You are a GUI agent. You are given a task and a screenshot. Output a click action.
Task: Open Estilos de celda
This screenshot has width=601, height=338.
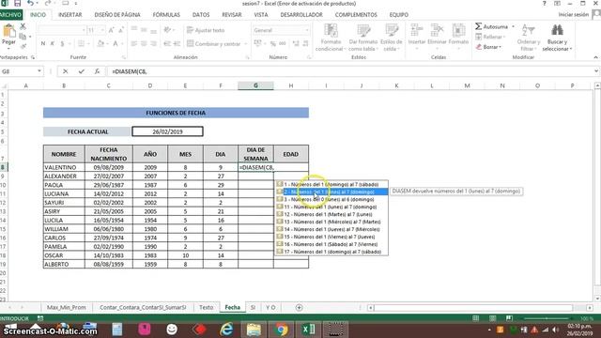pyautogui.click(x=392, y=38)
